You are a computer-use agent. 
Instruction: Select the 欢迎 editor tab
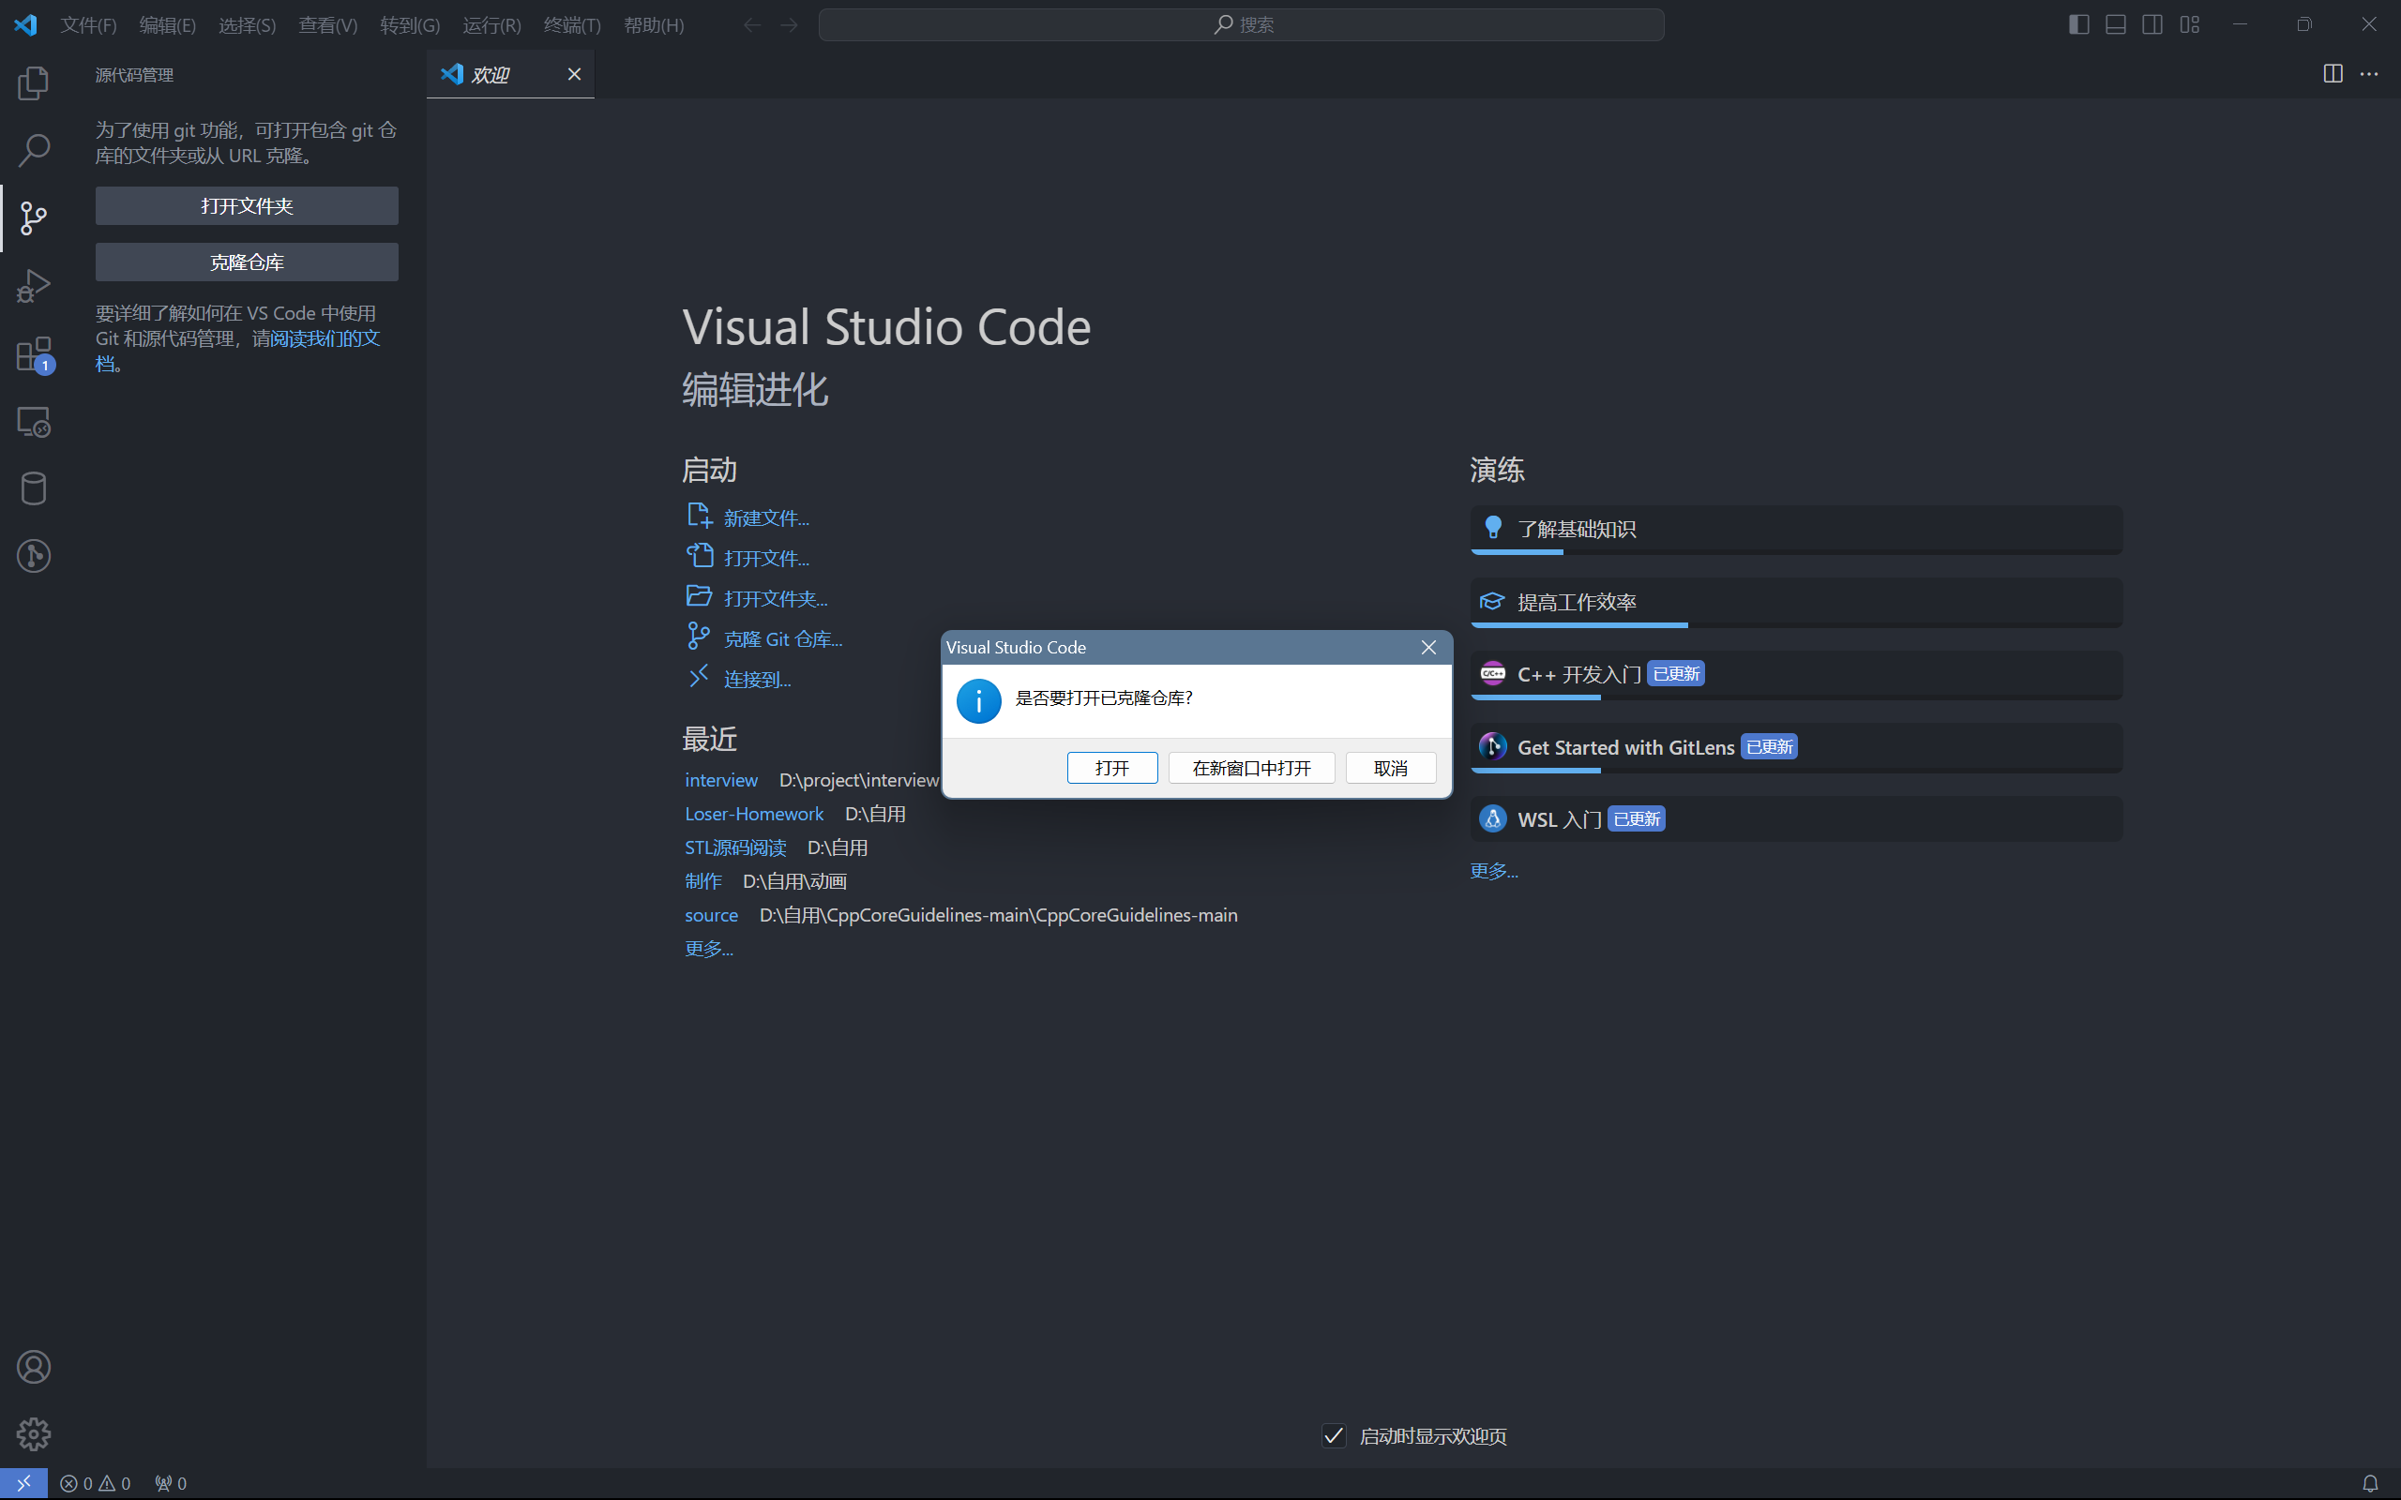510,74
